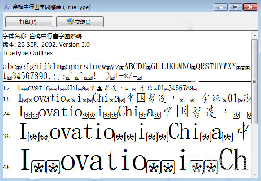Viewport: 261px width, 181px height.
Task: Install the font with the 安装(I) button
Action: click(80, 22)
